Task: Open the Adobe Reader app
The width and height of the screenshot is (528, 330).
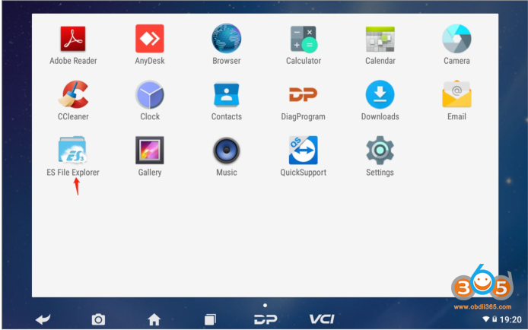Action: pos(73,39)
